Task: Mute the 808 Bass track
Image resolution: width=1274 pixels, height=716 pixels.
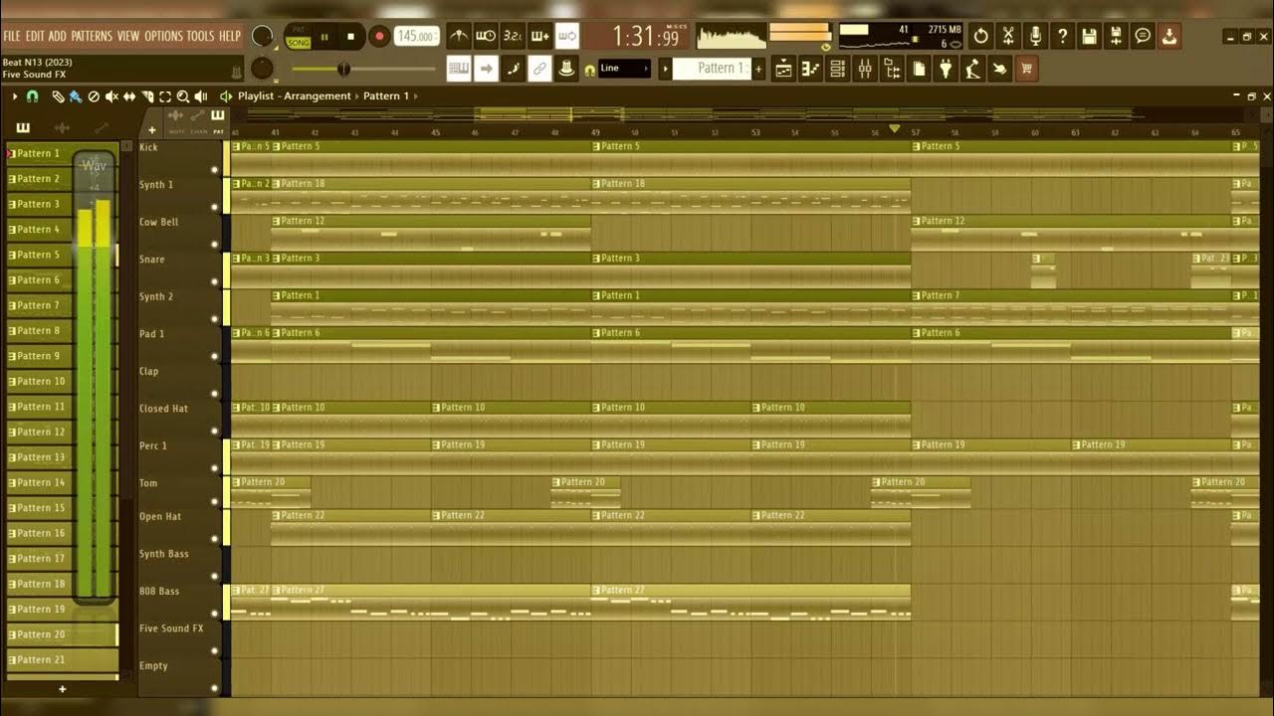Action: 214,614
